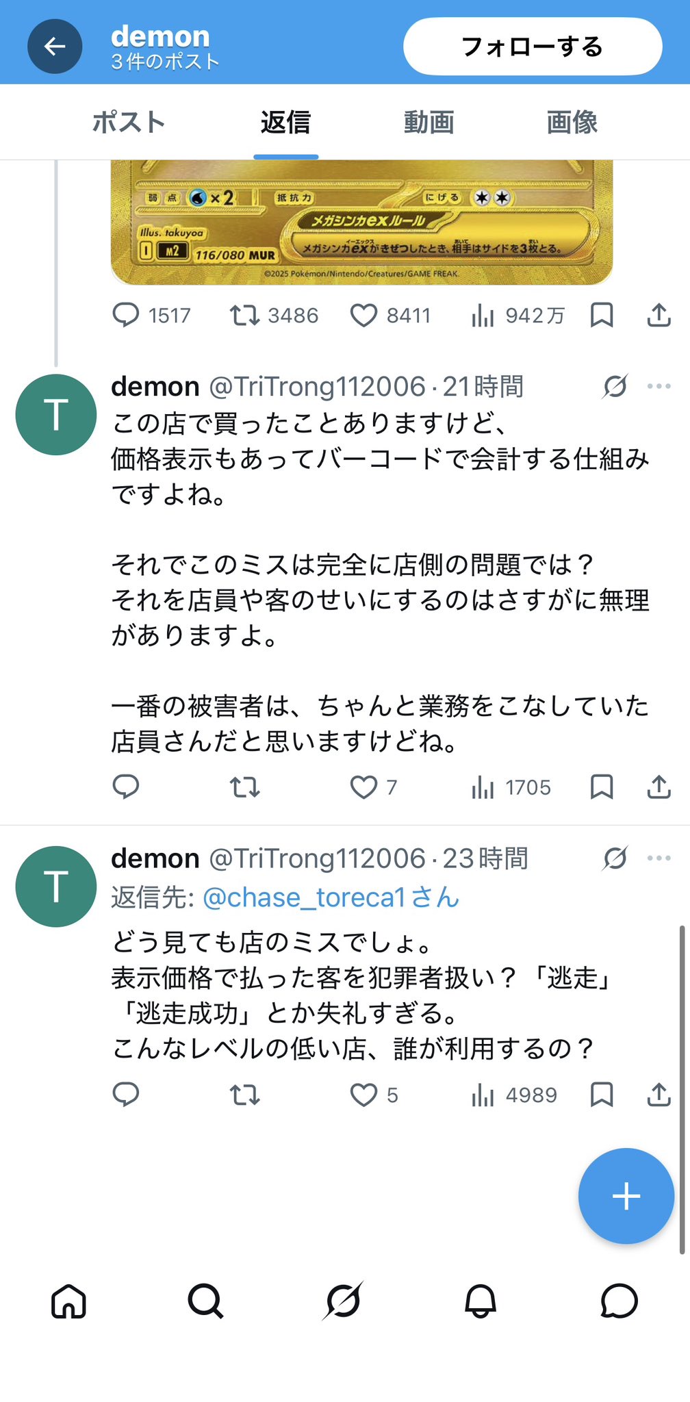Tap the back arrow button
Image resolution: width=690 pixels, height=1402 pixels.
tap(55, 47)
